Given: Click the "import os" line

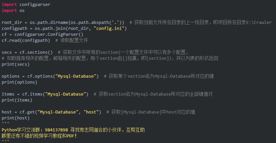Looking at the screenshot, I should pos(13,10).
